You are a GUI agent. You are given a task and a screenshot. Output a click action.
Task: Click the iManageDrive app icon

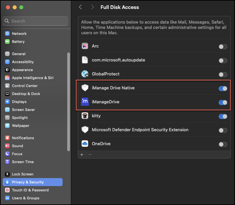pyautogui.click(x=85, y=102)
